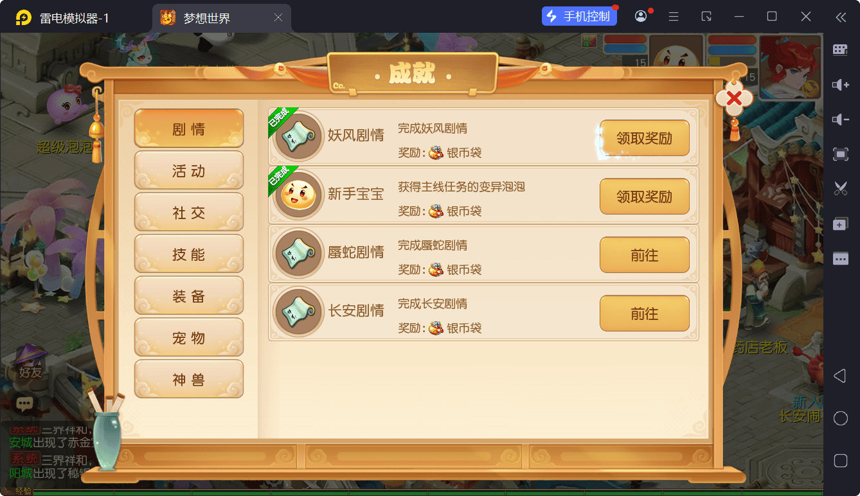The image size is (860, 496).
Task: Click the Android home circle button
Action: [840, 418]
